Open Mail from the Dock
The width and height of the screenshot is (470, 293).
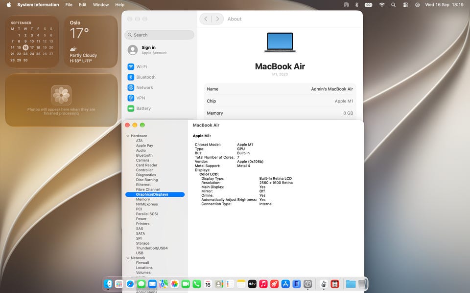point(152,284)
